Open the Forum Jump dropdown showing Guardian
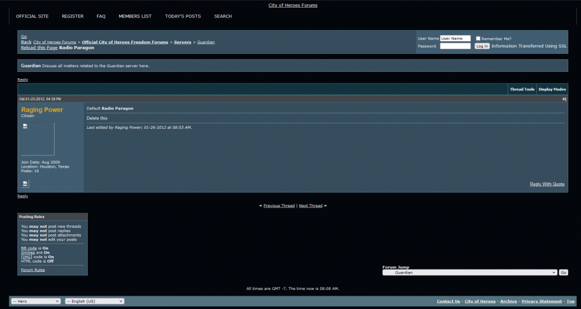Screen dimensions: 581x309 click(x=469, y=272)
